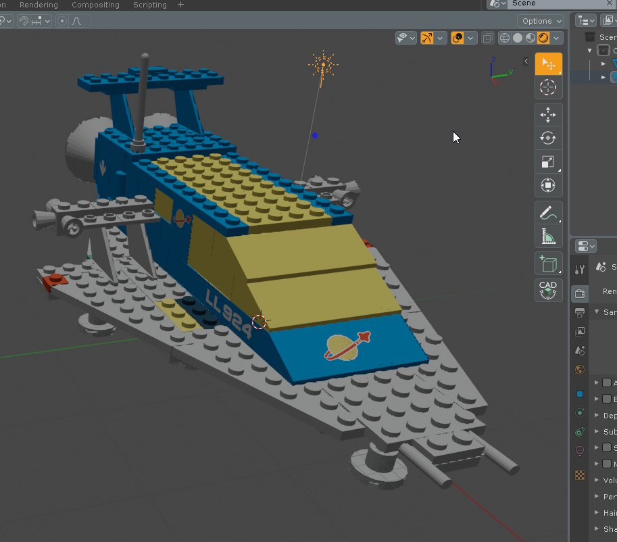Open the Texture properties checkerboard tab
Image resolution: width=617 pixels, height=542 pixels.
coord(580,475)
